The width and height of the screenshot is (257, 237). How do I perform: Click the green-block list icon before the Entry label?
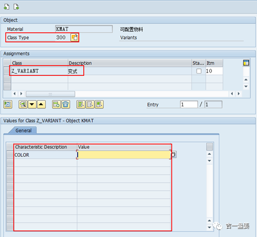pos(99,104)
